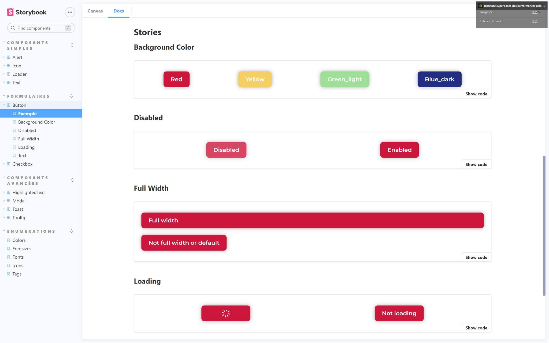549x343 pixels.
Task: Collapse the Formulaires section arrows
Action: coord(72,96)
